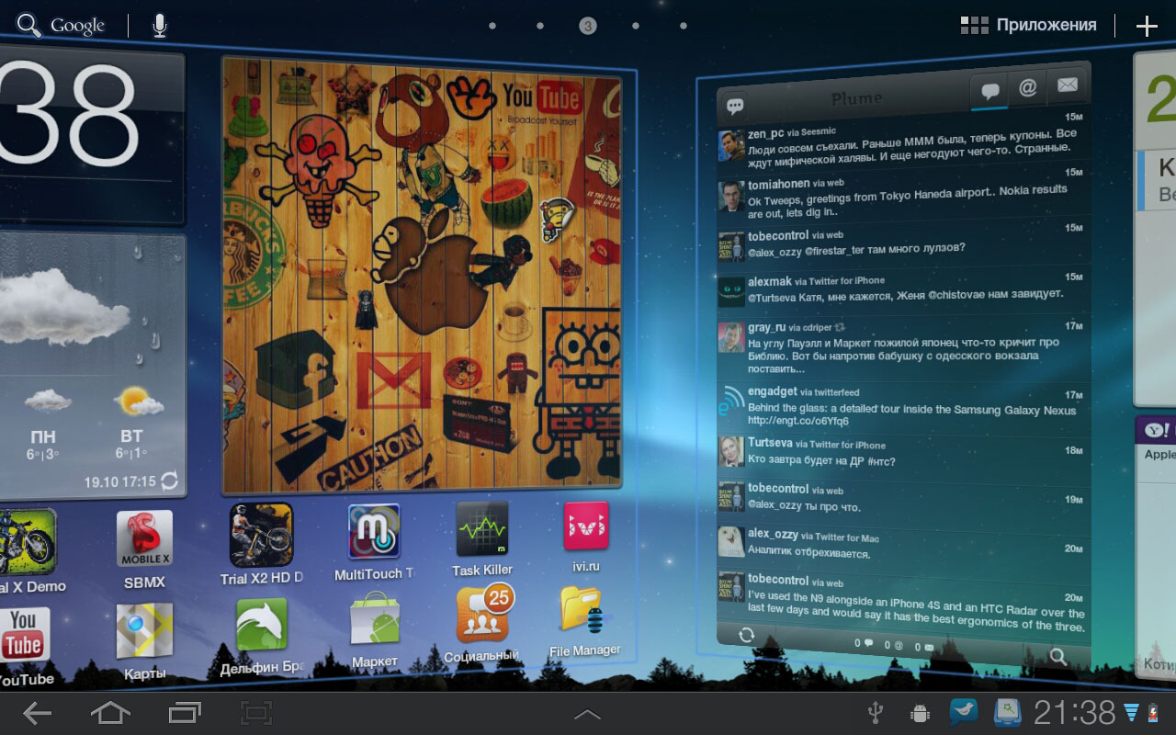1176x735 pixels.
Task: Go to first home screen page dot
Action: pos(492,26)
